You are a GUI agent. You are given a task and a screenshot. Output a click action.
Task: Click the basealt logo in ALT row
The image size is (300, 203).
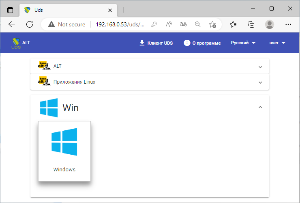44,66
